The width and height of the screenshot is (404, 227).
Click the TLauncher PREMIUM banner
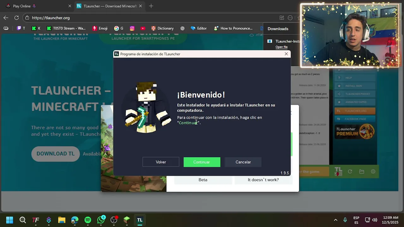coord(355,131)
